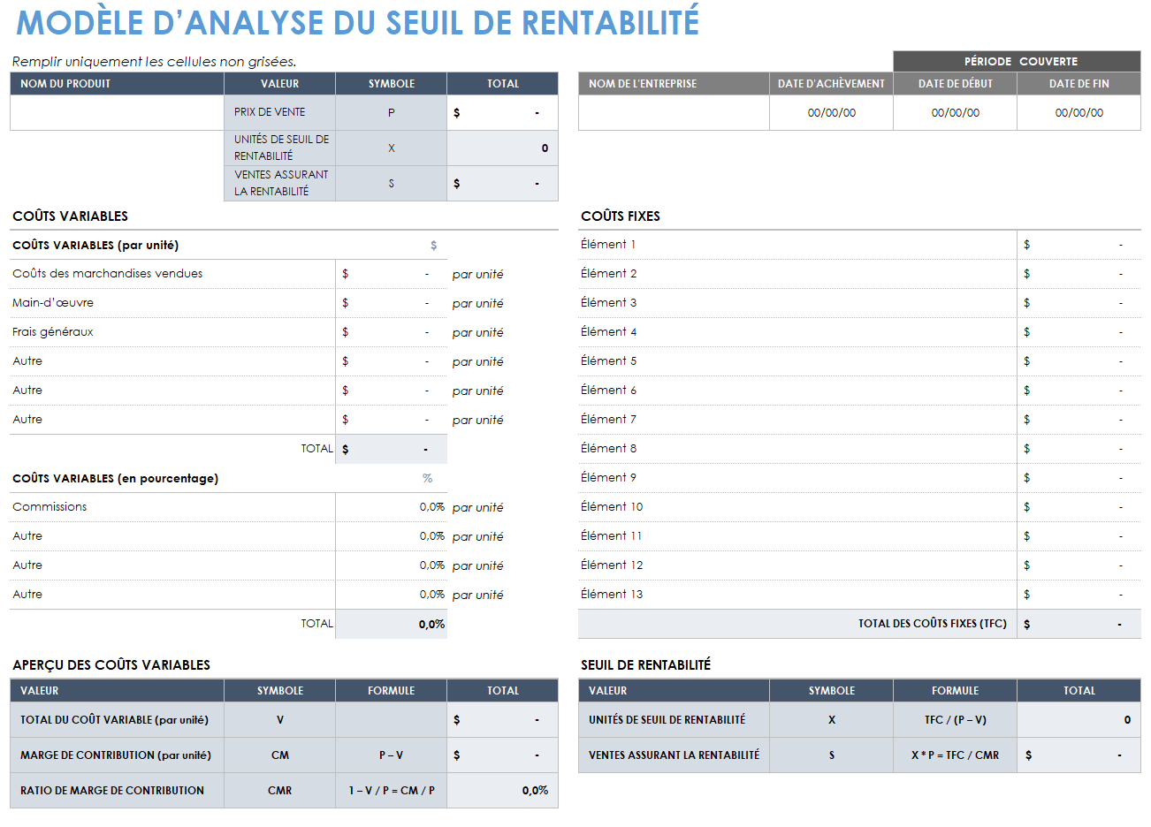Viewport: 1151px width, 827px height.
Task: Click the COÛTS VARIABLES (en pourcentage) subheading
Action: pyautogui.click(x=115, y=479)
